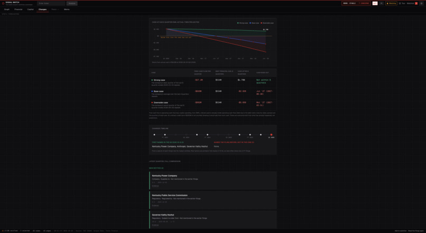Click the Downside case table row label

160,102
